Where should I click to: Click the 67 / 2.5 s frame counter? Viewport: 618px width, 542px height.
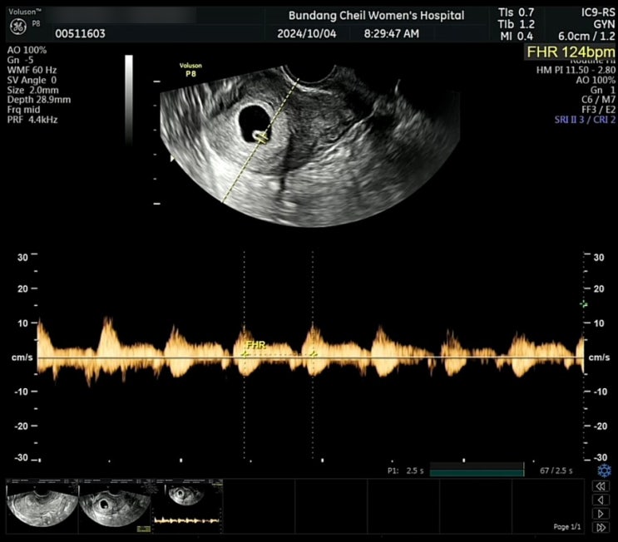click(556, 471)
